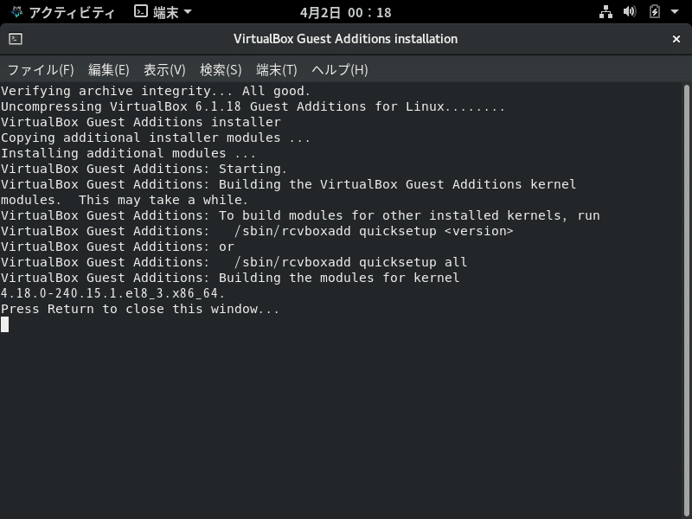
Task: Click the wired network status icon
Action: [x=605, y=12]
